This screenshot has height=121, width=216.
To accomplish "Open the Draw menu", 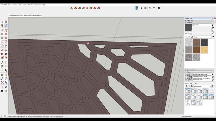I will click(x=20, y=5).
